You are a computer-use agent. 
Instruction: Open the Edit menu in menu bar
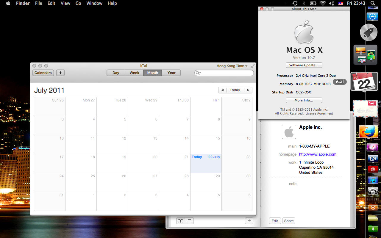[x=51, y=3]
